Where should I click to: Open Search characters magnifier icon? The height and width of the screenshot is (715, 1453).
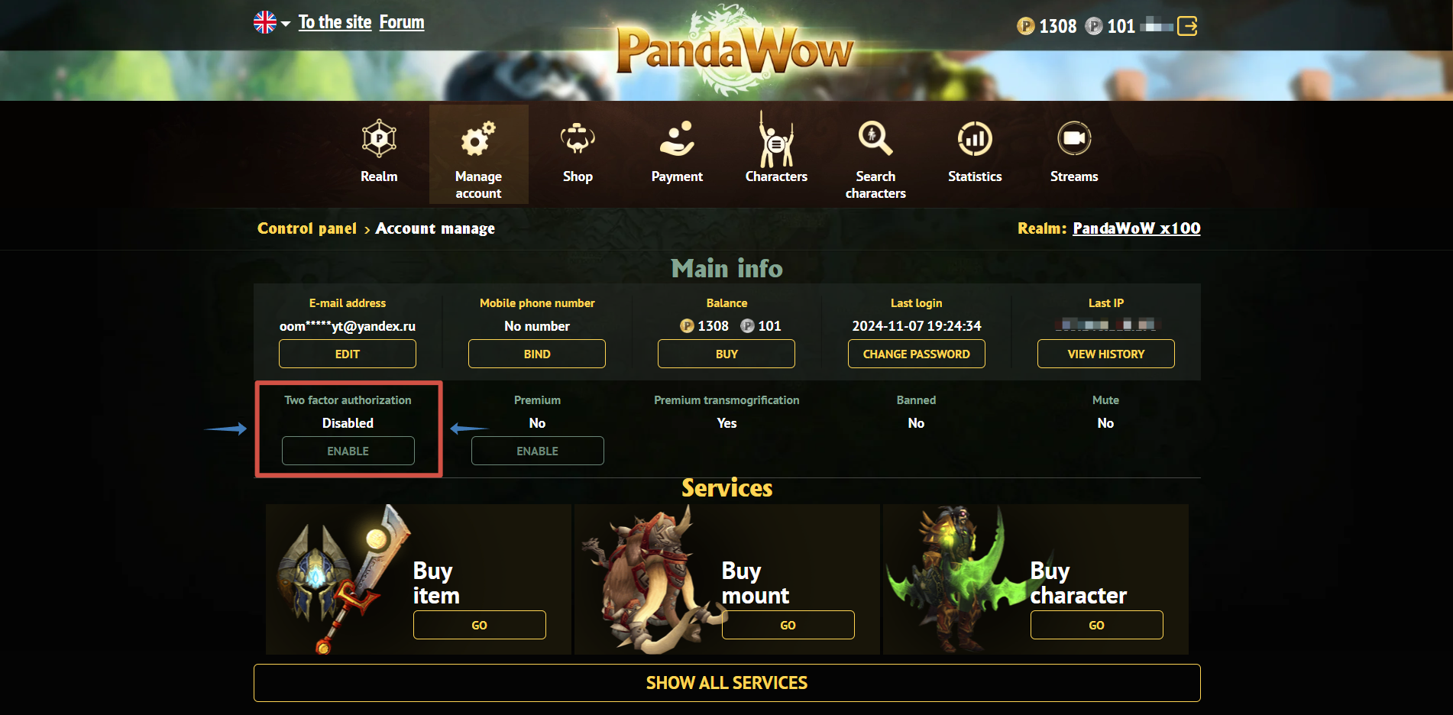(875, 138)
